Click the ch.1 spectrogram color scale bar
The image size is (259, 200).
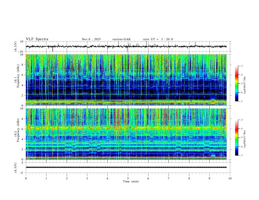(x=236, y=84)
